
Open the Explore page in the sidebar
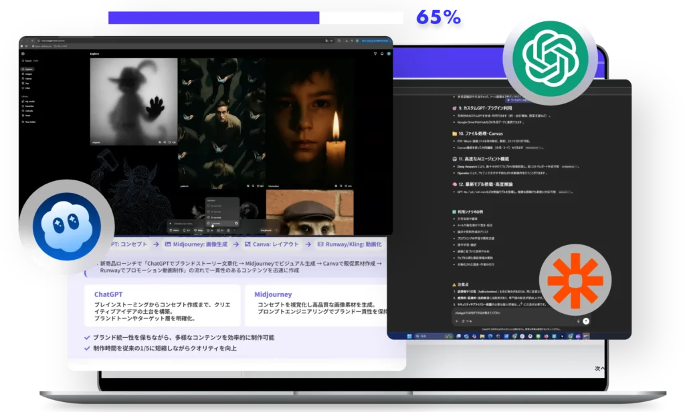pyautogui.click(x=29, y=69)
